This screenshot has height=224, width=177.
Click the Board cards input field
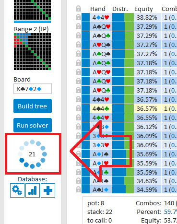click(x=33, y=89)
